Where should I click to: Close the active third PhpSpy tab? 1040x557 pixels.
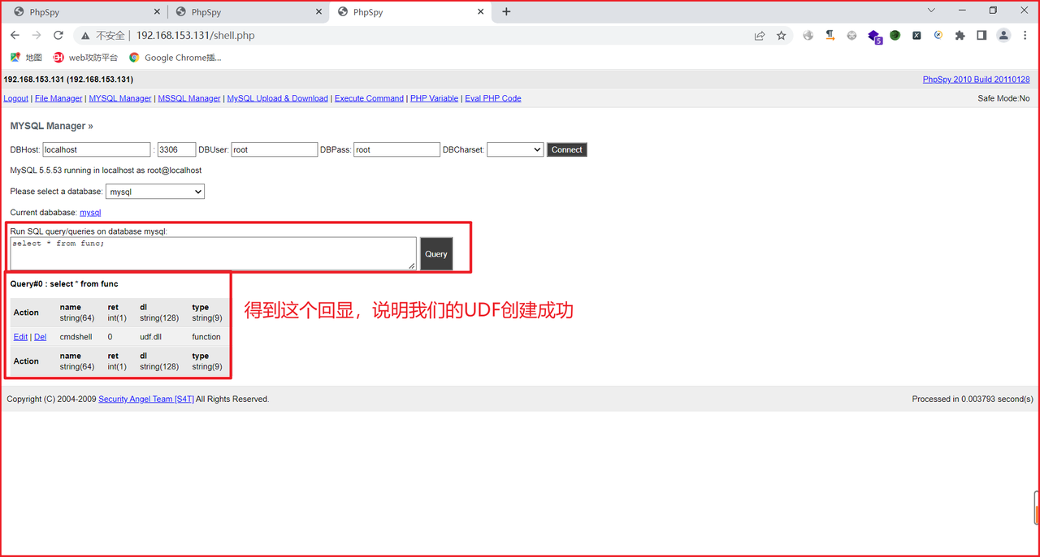[481, 12]
